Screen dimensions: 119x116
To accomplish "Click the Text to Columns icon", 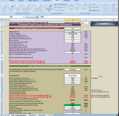I will 106,7.
